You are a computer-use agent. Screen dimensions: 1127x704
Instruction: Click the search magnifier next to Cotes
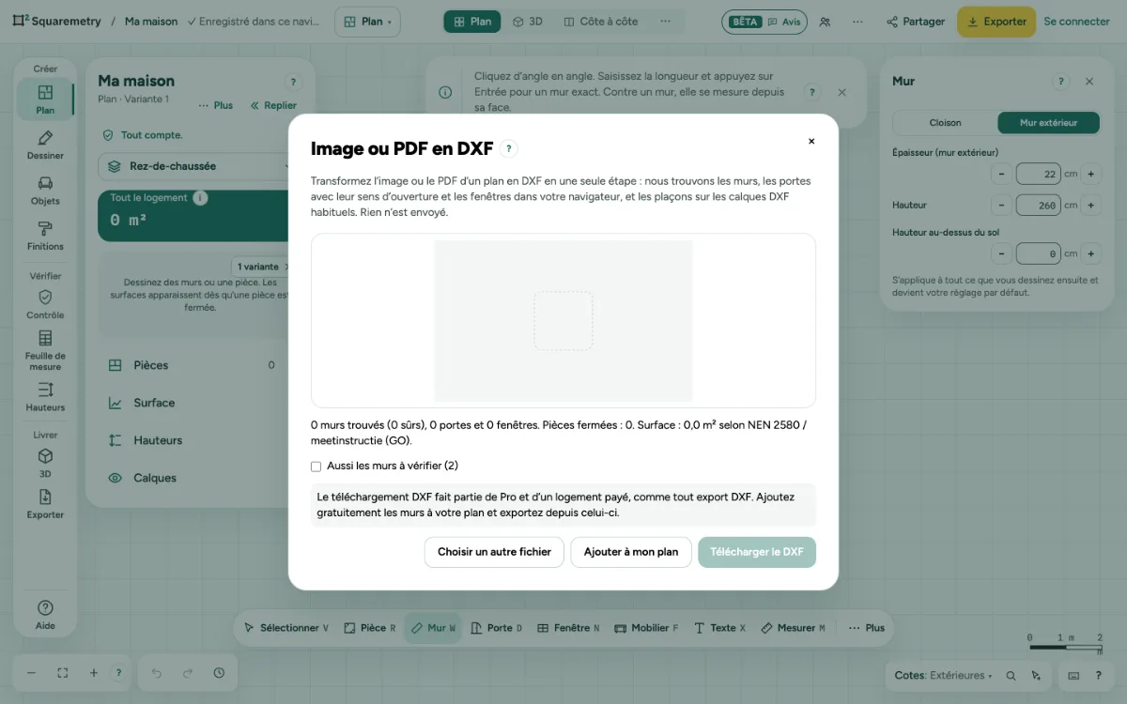pos(1011,675)
